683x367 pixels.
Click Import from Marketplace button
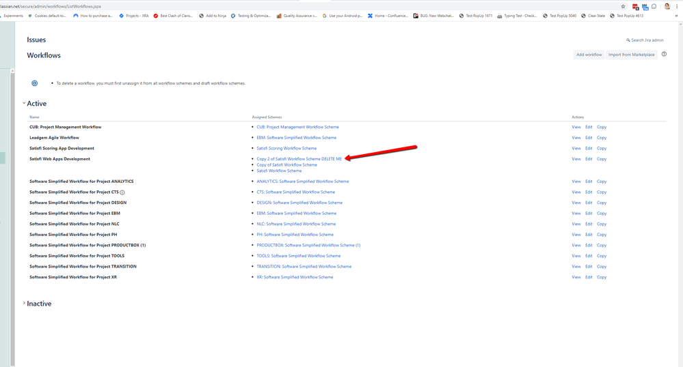tap(631, 55)
